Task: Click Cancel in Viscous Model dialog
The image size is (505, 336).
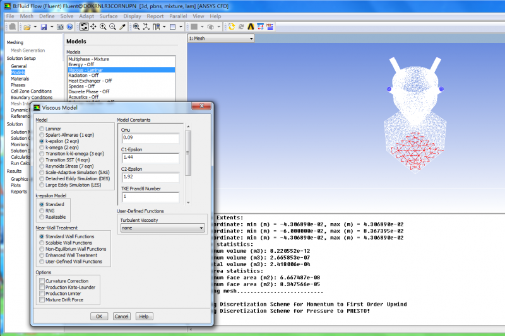Action: (x=121, y=316)
